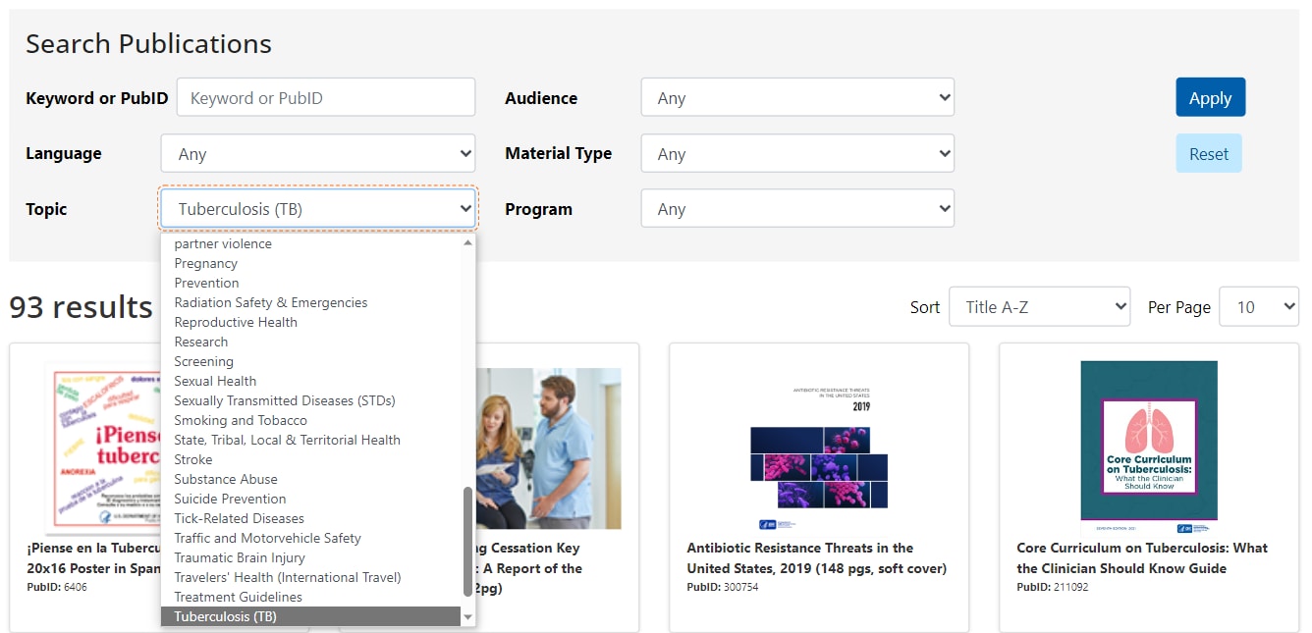Open the smoking cessation photo thumbnail
Viewport: 1312px width, 633px height.
point(549,448)
